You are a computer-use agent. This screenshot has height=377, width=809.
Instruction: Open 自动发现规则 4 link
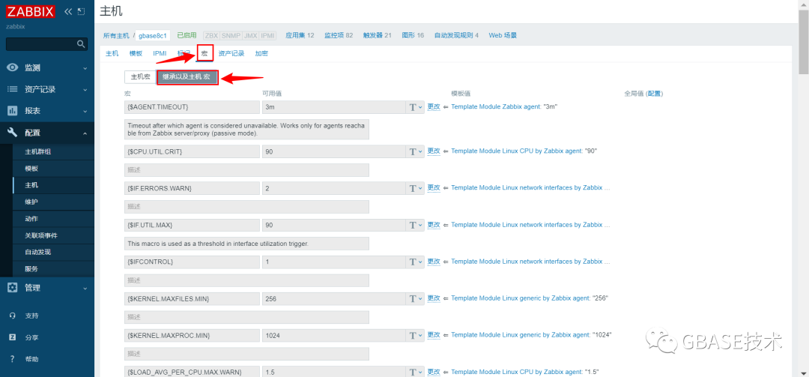point(456,36)
